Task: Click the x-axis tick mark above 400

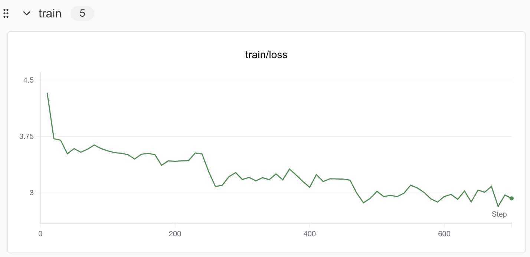Action: pyautogui.click(x=310, y=225)
